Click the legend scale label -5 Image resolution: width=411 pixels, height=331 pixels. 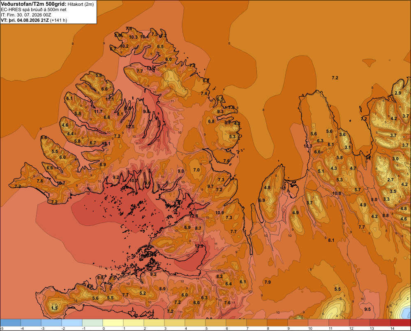click(2, 329)
